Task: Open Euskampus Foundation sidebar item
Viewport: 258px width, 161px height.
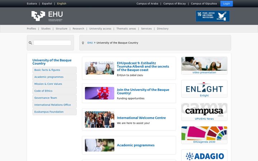Action: (x=54, y=112)
